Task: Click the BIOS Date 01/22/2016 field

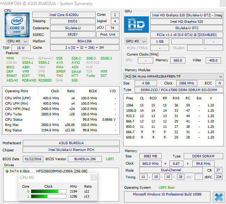Action: [33, 159]
